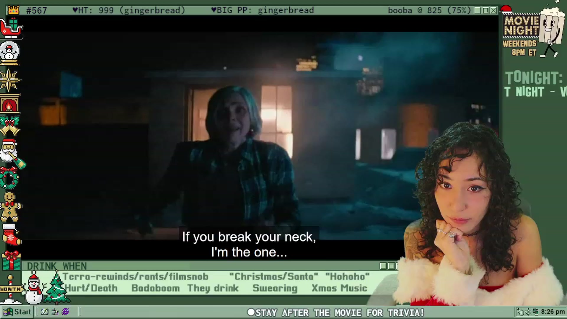
Task: Click the wrapped gift box icon
Action: (11, 260)
